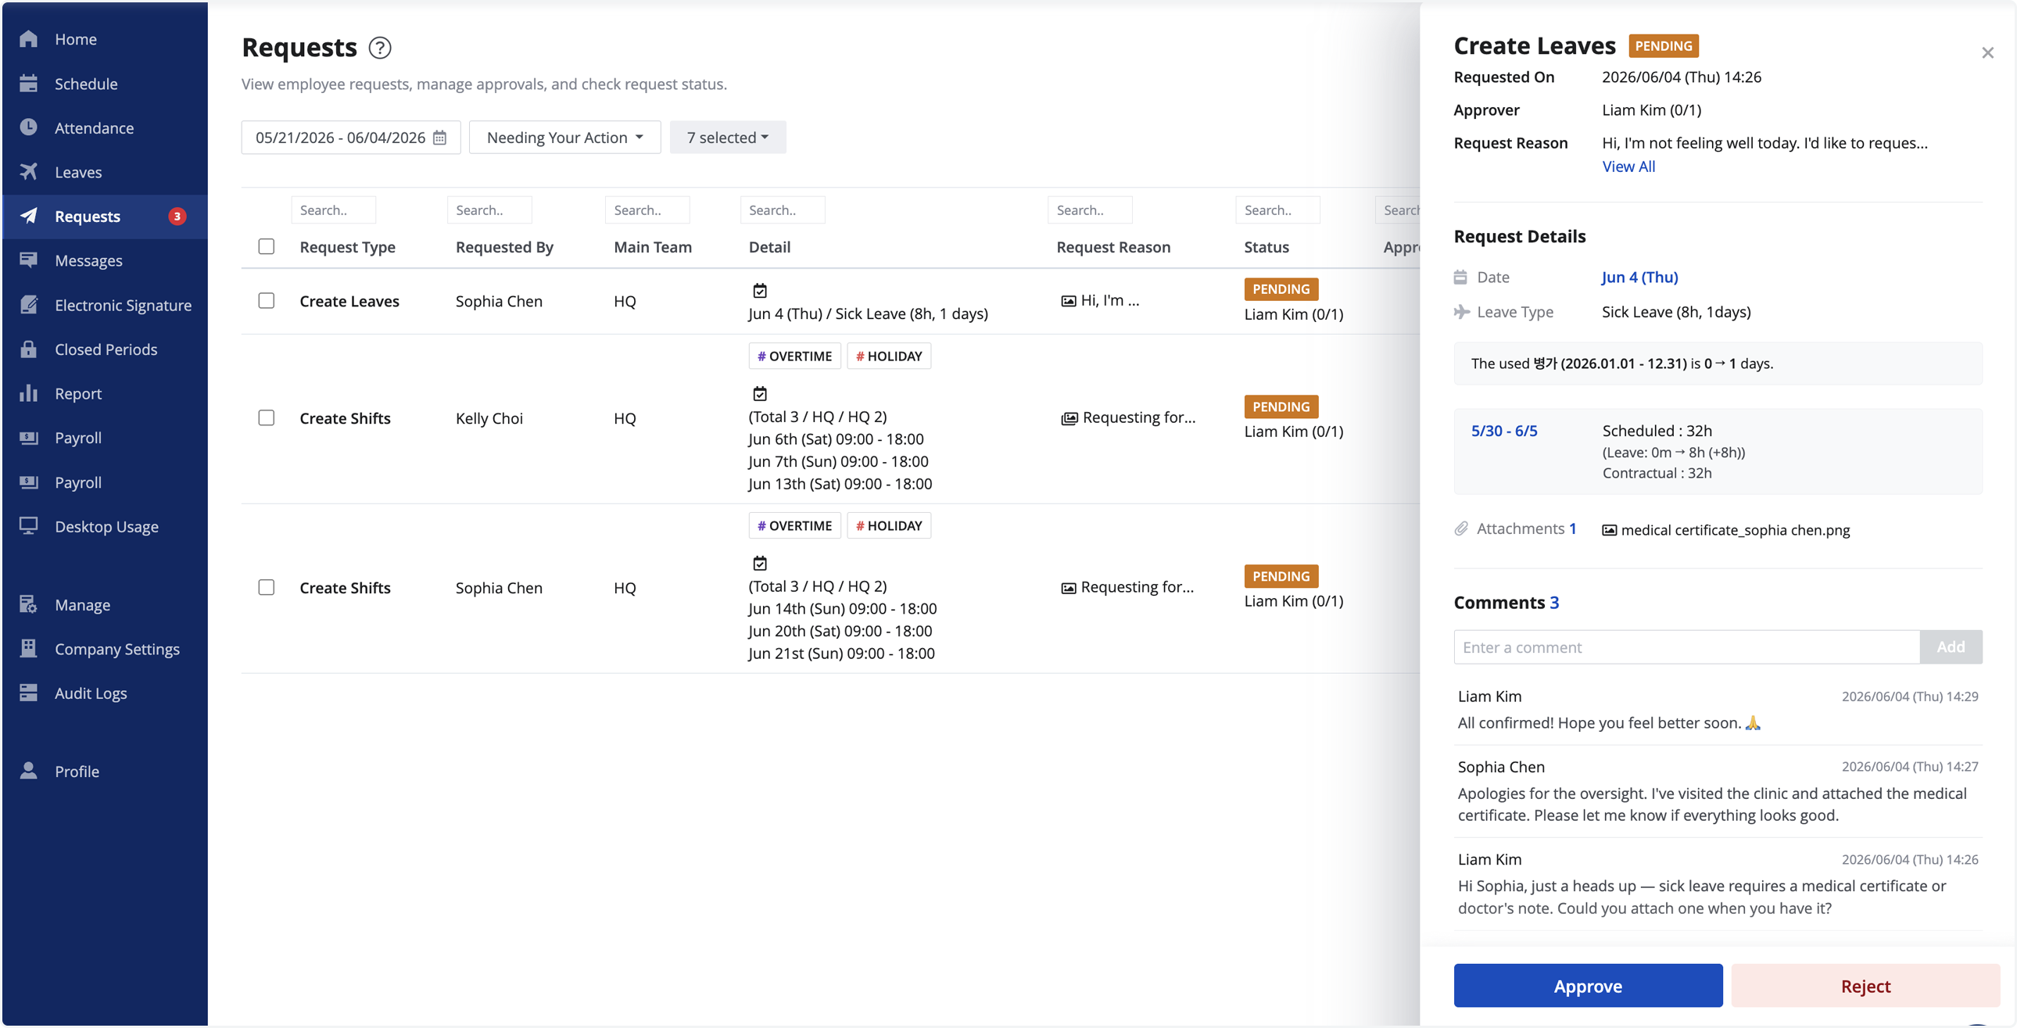Click the calendar-check icon in Sophia Chen's Create Leaves row
Image resolution: width=2017 pixels, height=1028 pixels.
760,292
